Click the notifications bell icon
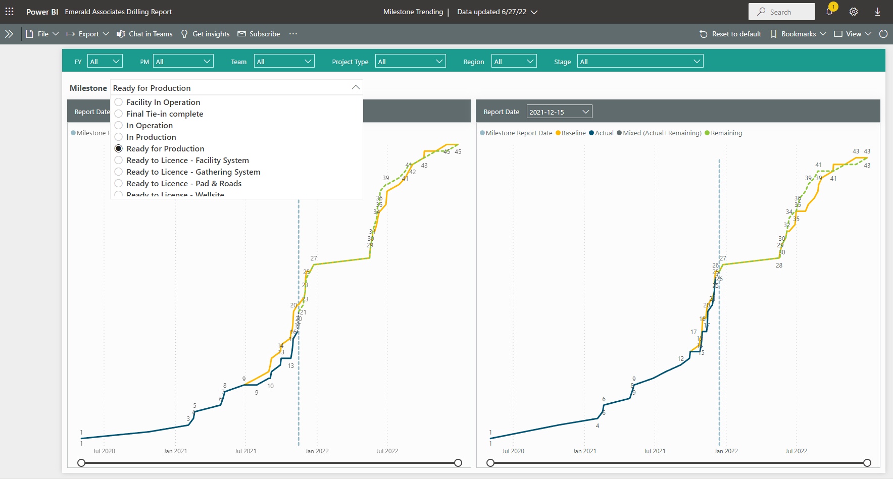 tap(829, 12)
